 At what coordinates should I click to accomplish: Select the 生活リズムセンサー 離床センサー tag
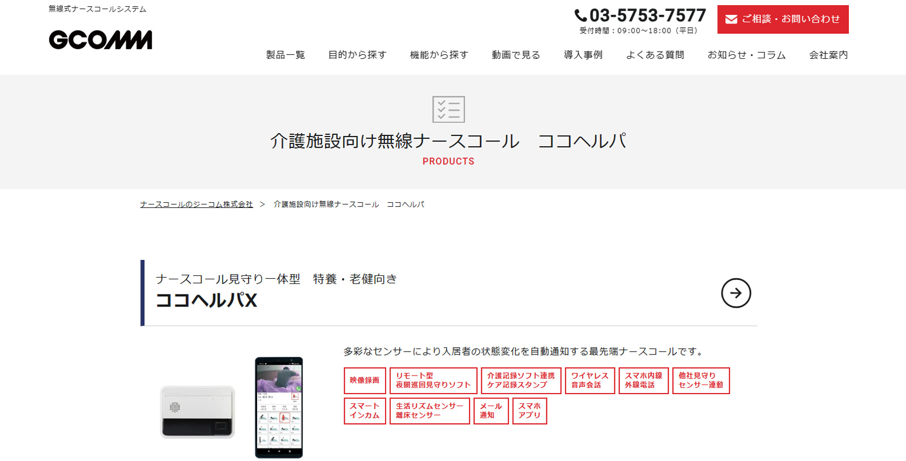[x=430, y=411]
